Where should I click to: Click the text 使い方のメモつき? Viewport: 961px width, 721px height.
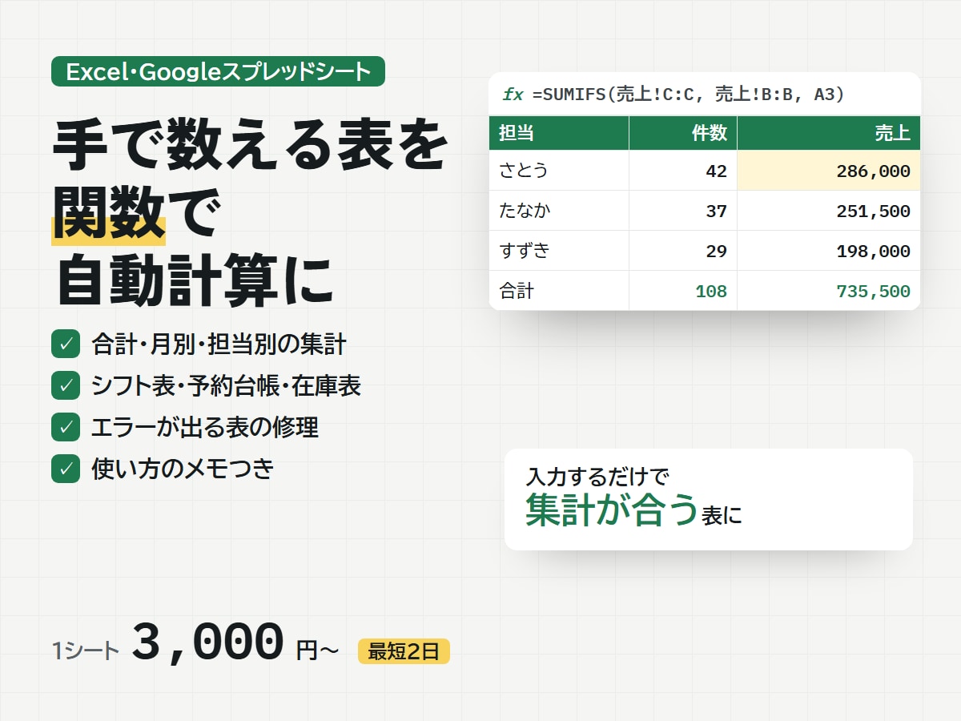click(183, 468)
